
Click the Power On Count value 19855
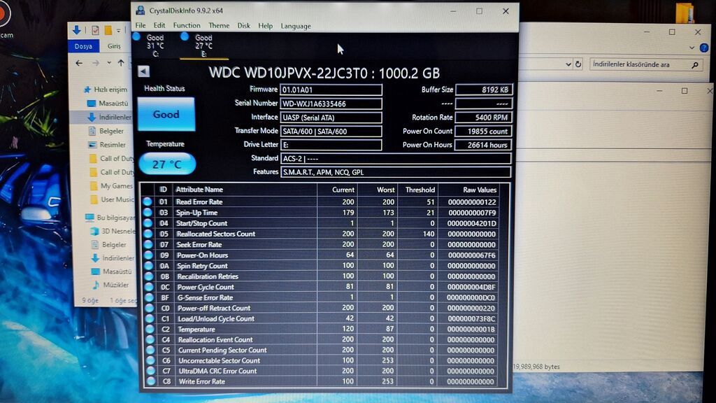pos(484,131)
